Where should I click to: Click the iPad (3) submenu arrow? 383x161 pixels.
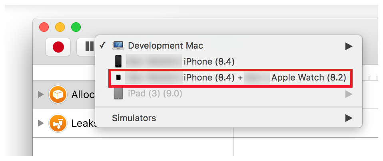point(349,94)
